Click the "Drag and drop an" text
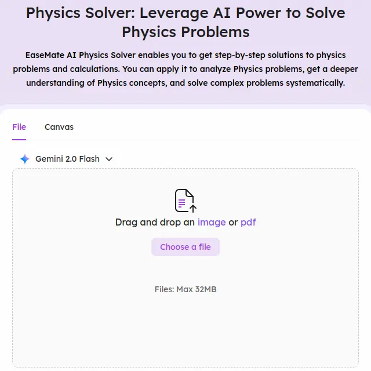 [155, 222]
